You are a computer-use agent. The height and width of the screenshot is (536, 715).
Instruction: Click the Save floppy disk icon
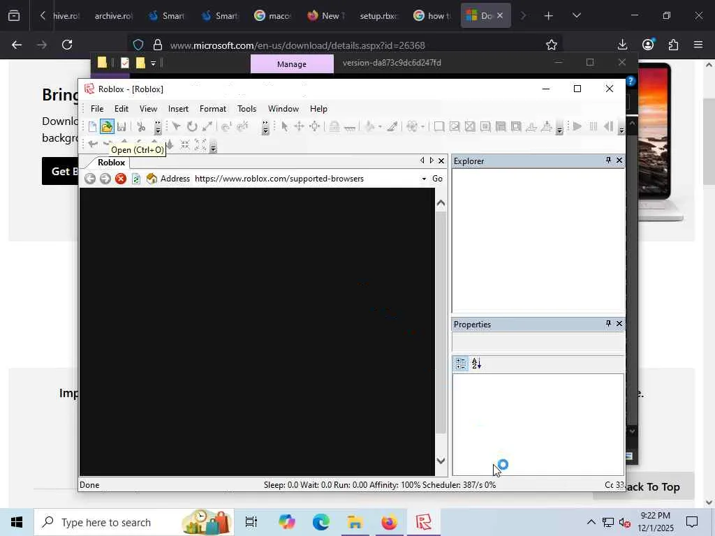click(x=121, y=127)
